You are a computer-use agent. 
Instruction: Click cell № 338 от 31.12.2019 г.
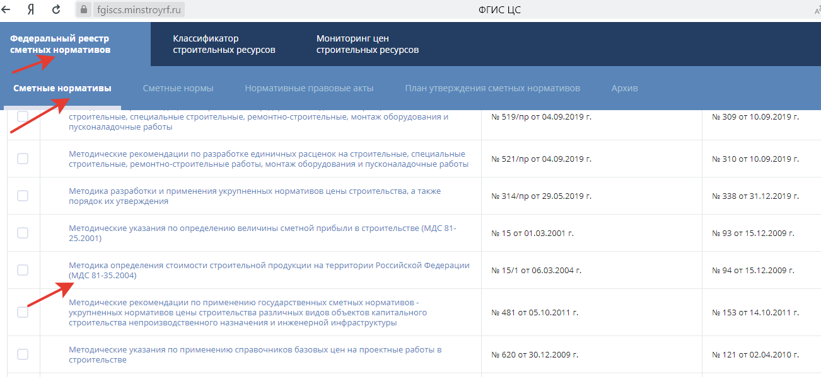coord(756,196)
